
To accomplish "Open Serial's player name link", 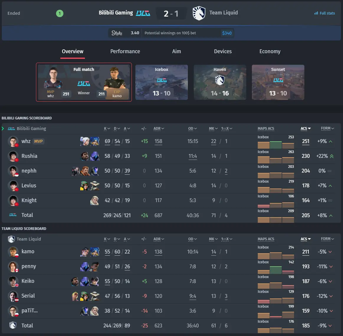I will (28, 296).
